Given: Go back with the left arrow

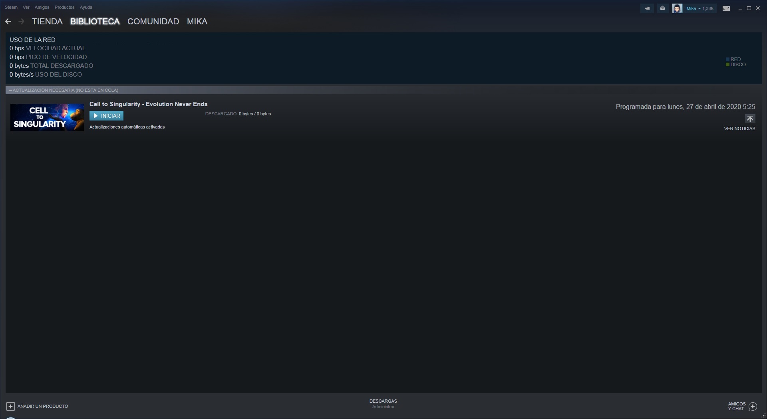Looking at the screenshot, I should point(8,22).
